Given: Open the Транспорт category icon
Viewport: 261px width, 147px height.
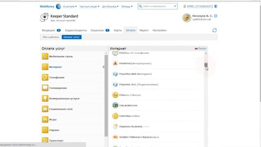Looking at the screenshot, I should click(45, 140).
